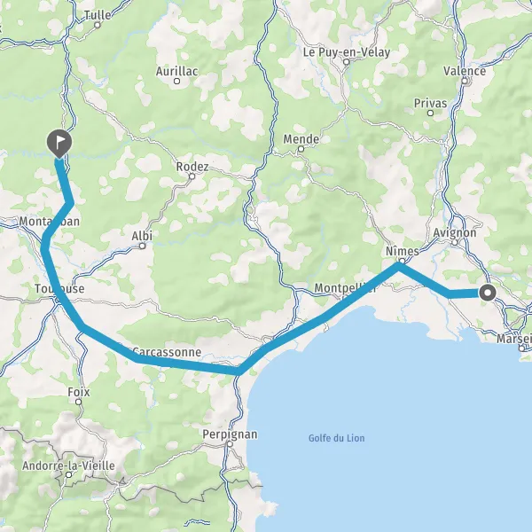
Task: Click the Perpignan city marker
Action: [x=230, y=444]
